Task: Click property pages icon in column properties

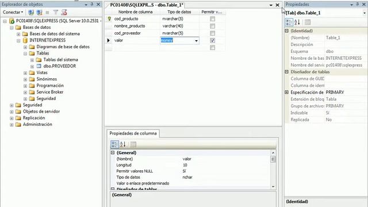Action: click(x=133, y=144)
